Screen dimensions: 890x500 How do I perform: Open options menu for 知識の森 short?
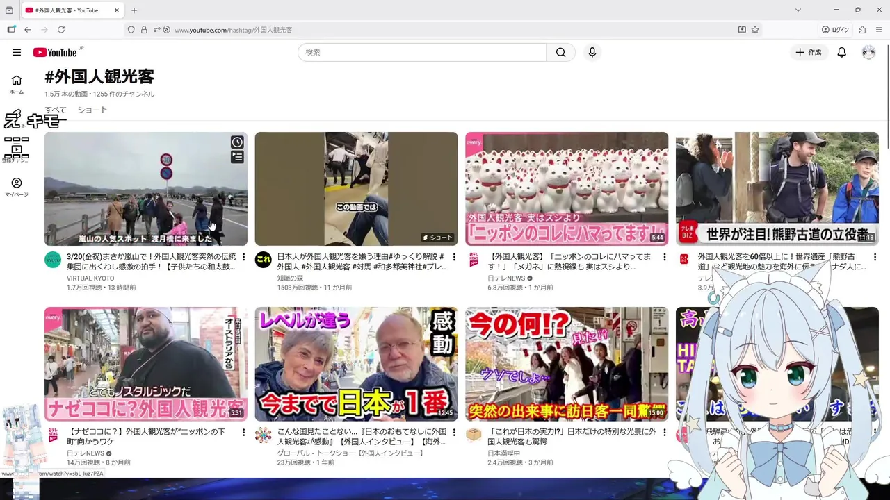tap(454, 257)
